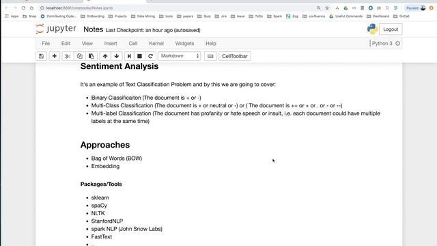Viewport: 437px width, 246px height.
Task: Open the Widgets menu
Action: pos(184,44)
